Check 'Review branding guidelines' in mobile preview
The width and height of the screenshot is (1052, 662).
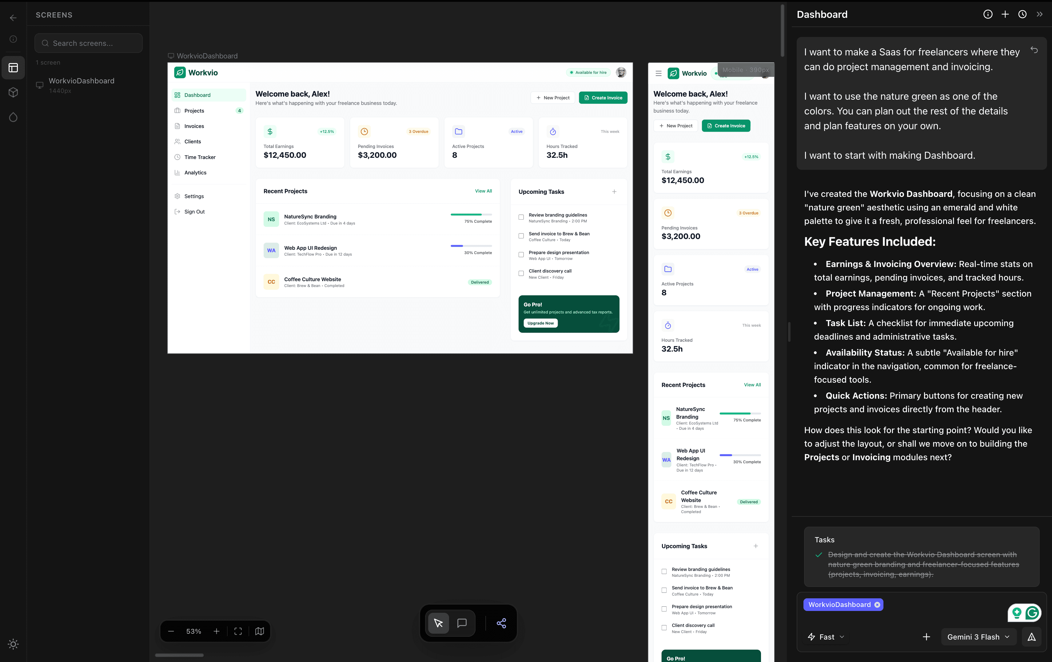point(664,572)
